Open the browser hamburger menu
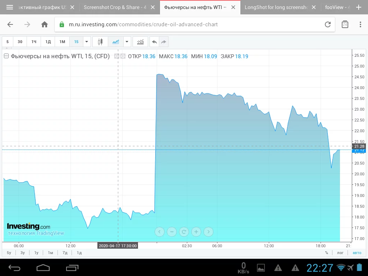The width and height of the screenshot is (368, 276). (10, 7)
